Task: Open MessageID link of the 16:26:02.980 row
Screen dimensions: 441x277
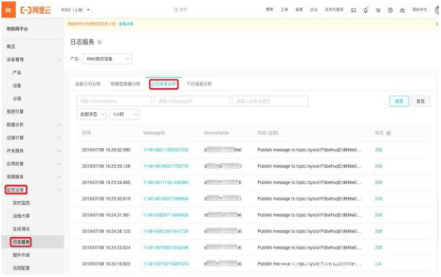Action: click(165, 150)
